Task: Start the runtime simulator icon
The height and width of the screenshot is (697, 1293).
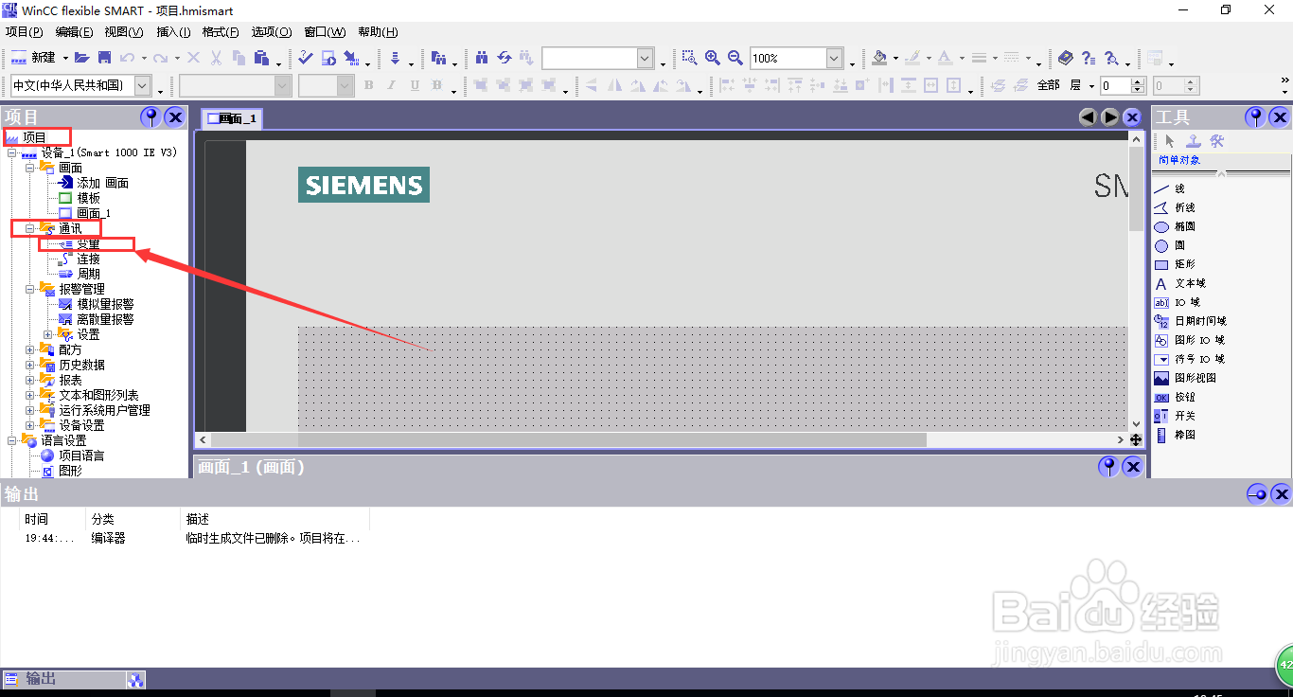Action: [x=328, y=58]
